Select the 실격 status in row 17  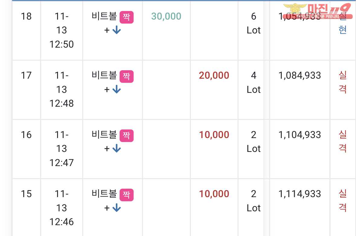pyautogui.click(x=343, y=82)
